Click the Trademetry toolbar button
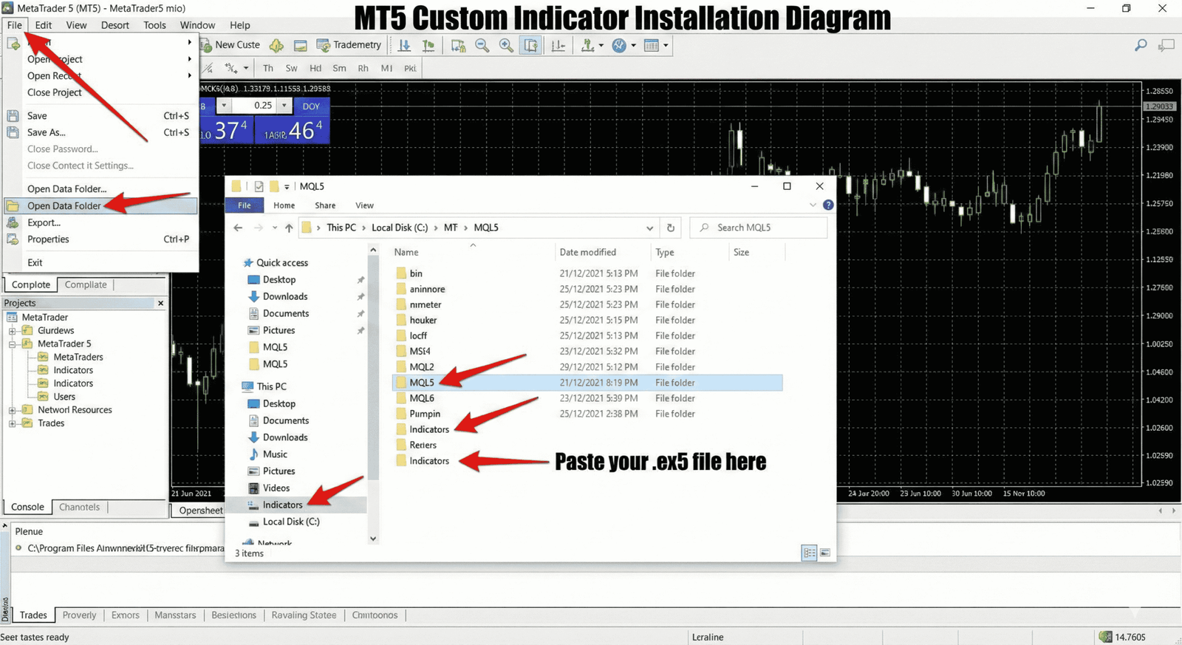Screen dimensions: 1182x645 (349, 45)
